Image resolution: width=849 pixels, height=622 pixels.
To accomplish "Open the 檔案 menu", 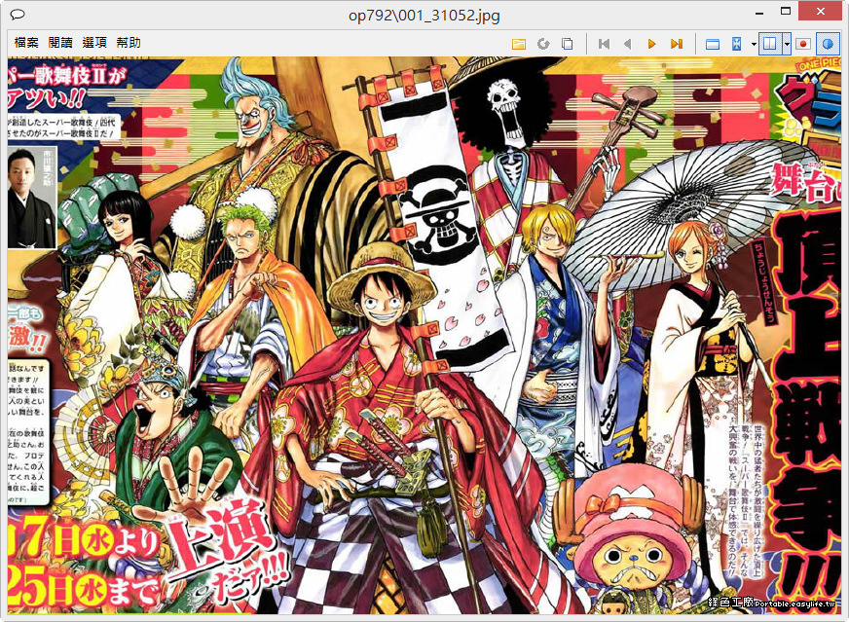I will tap(26, 43).
